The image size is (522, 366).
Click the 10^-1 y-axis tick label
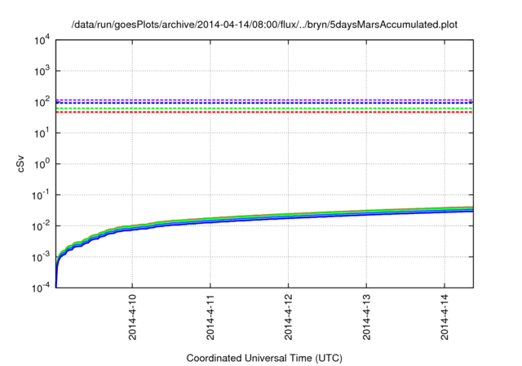tap(40, 194)
